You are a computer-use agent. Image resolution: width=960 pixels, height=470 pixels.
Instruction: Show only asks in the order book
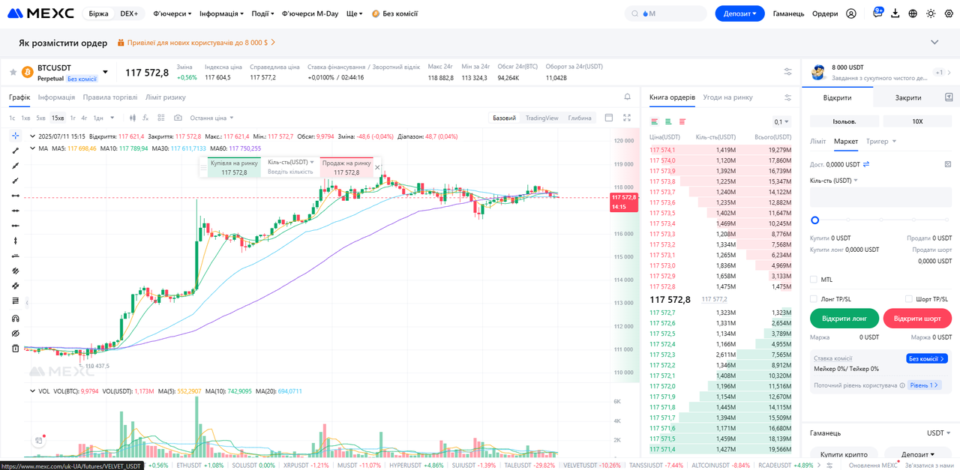tap(682, 121)
